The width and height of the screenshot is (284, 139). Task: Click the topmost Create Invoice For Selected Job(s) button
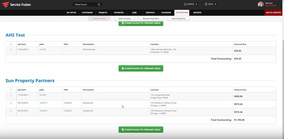(x=141, y=23)
